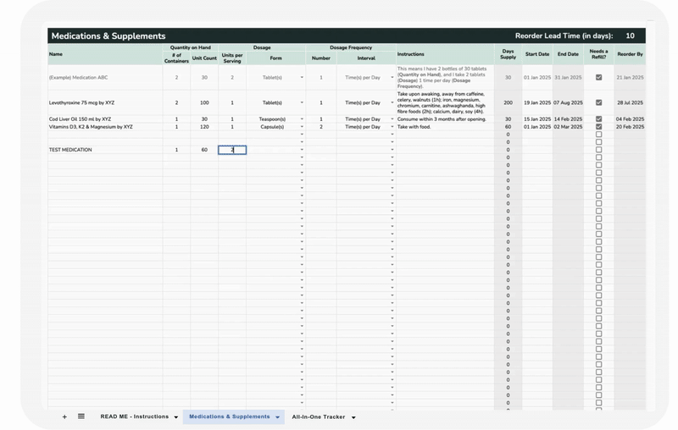678x430 pixels.
Task: Toggle refill checkbox for Levothyroxine row
Action: pos(599,102)
